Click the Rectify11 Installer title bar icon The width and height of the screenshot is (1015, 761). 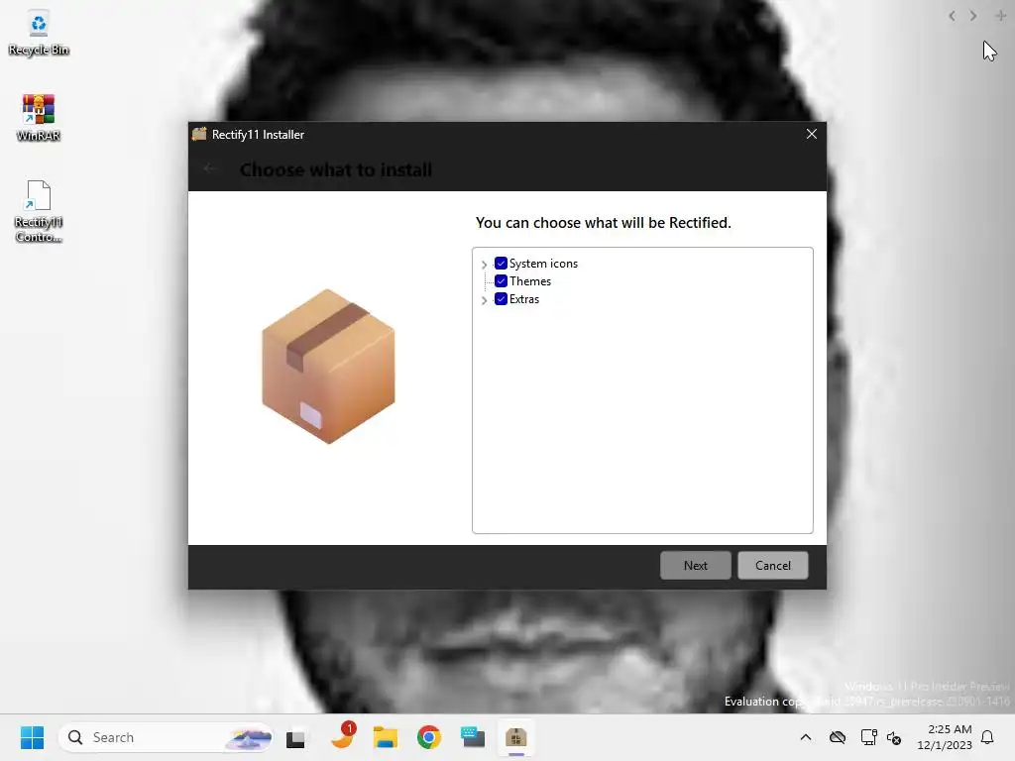(x=199, y=134)
